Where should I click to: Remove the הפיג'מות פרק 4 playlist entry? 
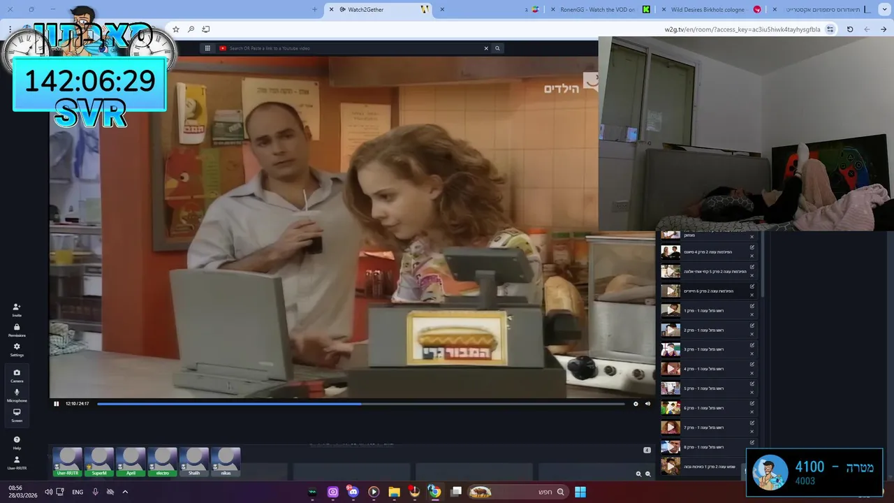coord(752,256)
